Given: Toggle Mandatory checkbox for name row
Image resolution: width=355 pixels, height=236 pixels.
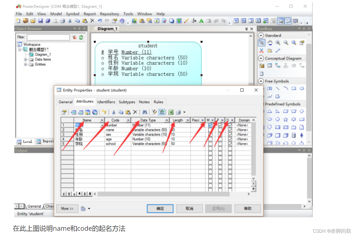Looking at the screenshot, I should point(210,130).
